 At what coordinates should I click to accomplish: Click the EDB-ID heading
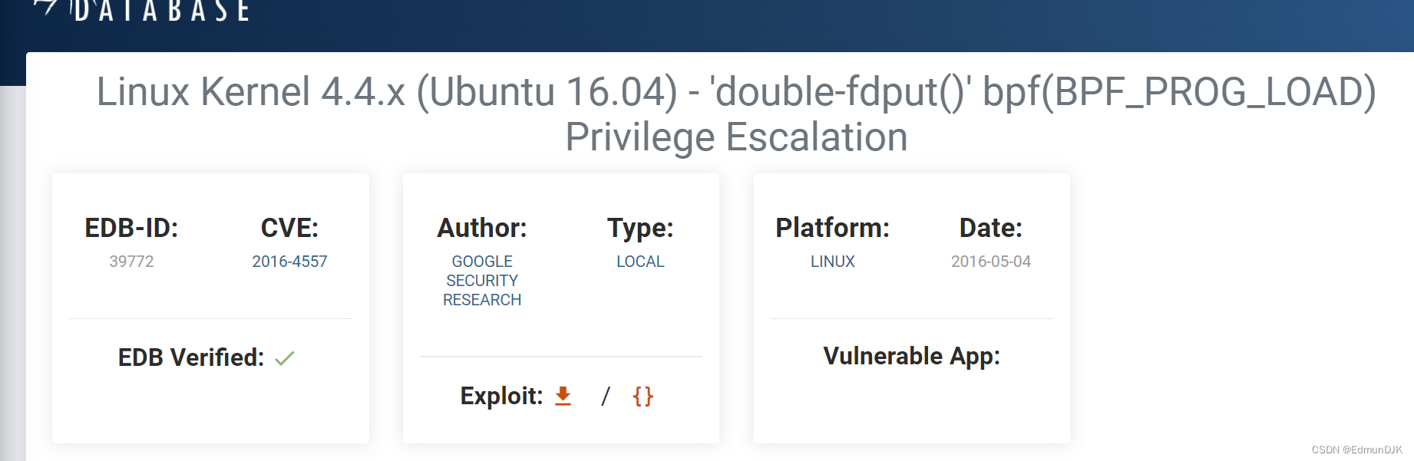[x=132, y=228]
